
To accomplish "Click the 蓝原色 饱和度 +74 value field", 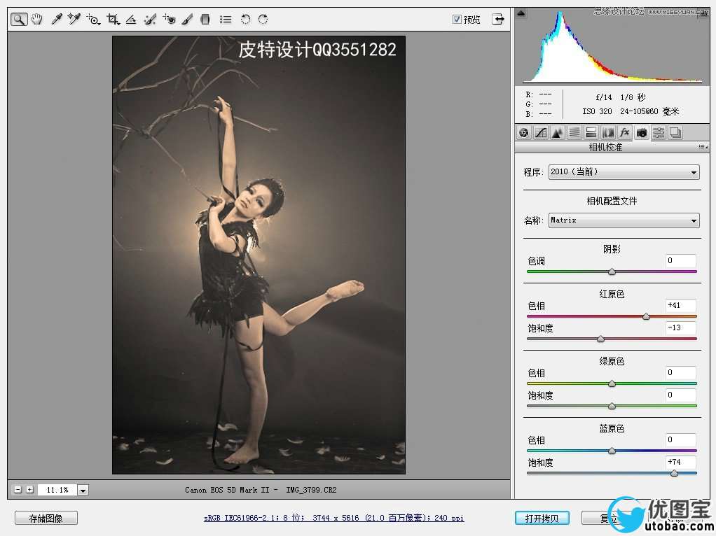I will [680, 462].
